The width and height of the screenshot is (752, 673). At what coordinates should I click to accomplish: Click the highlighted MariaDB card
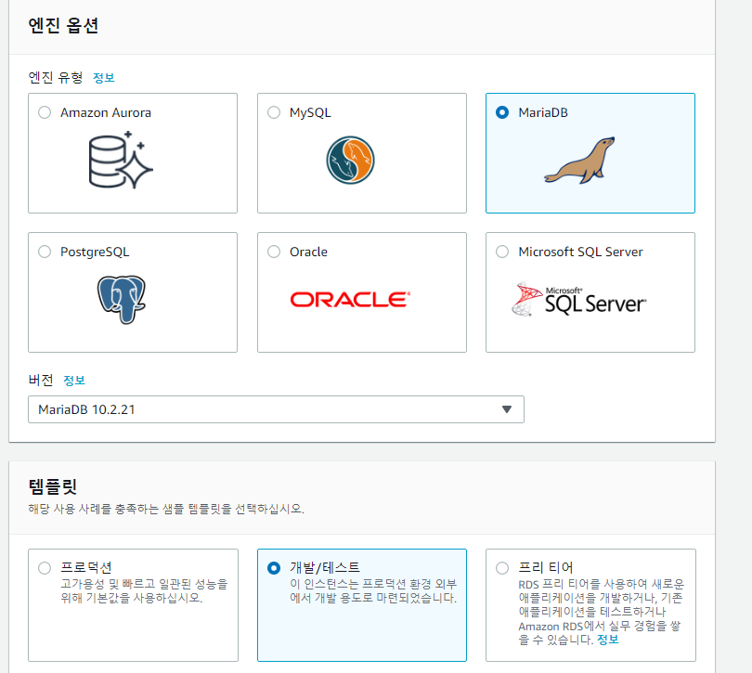point(590,152)
